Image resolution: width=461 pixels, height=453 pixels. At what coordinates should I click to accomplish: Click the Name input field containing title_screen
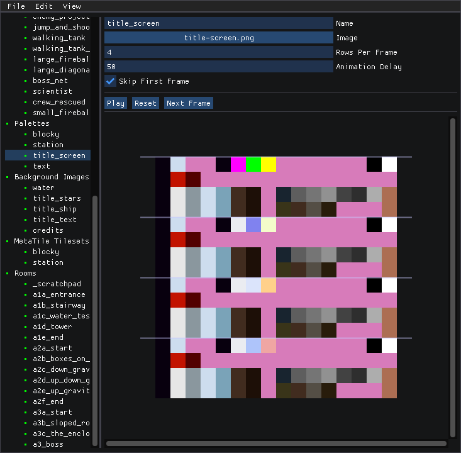coord(219,23)
